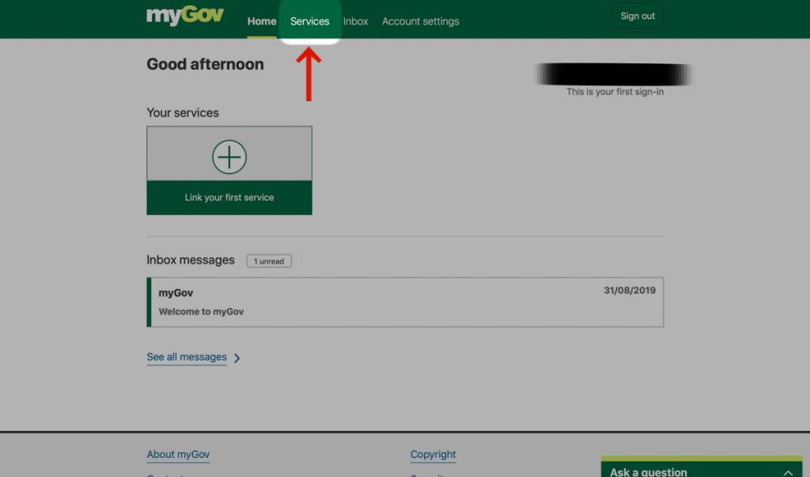
Task: Click the 1 unread badge
Action: [x=269, y=261]
